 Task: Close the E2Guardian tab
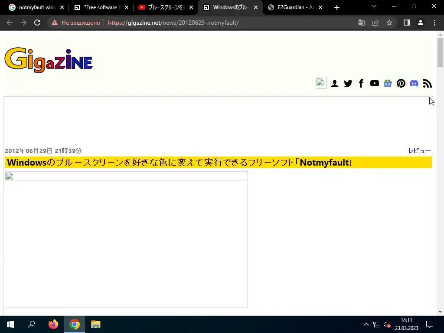pyautogui.click(x=320, y=8)
